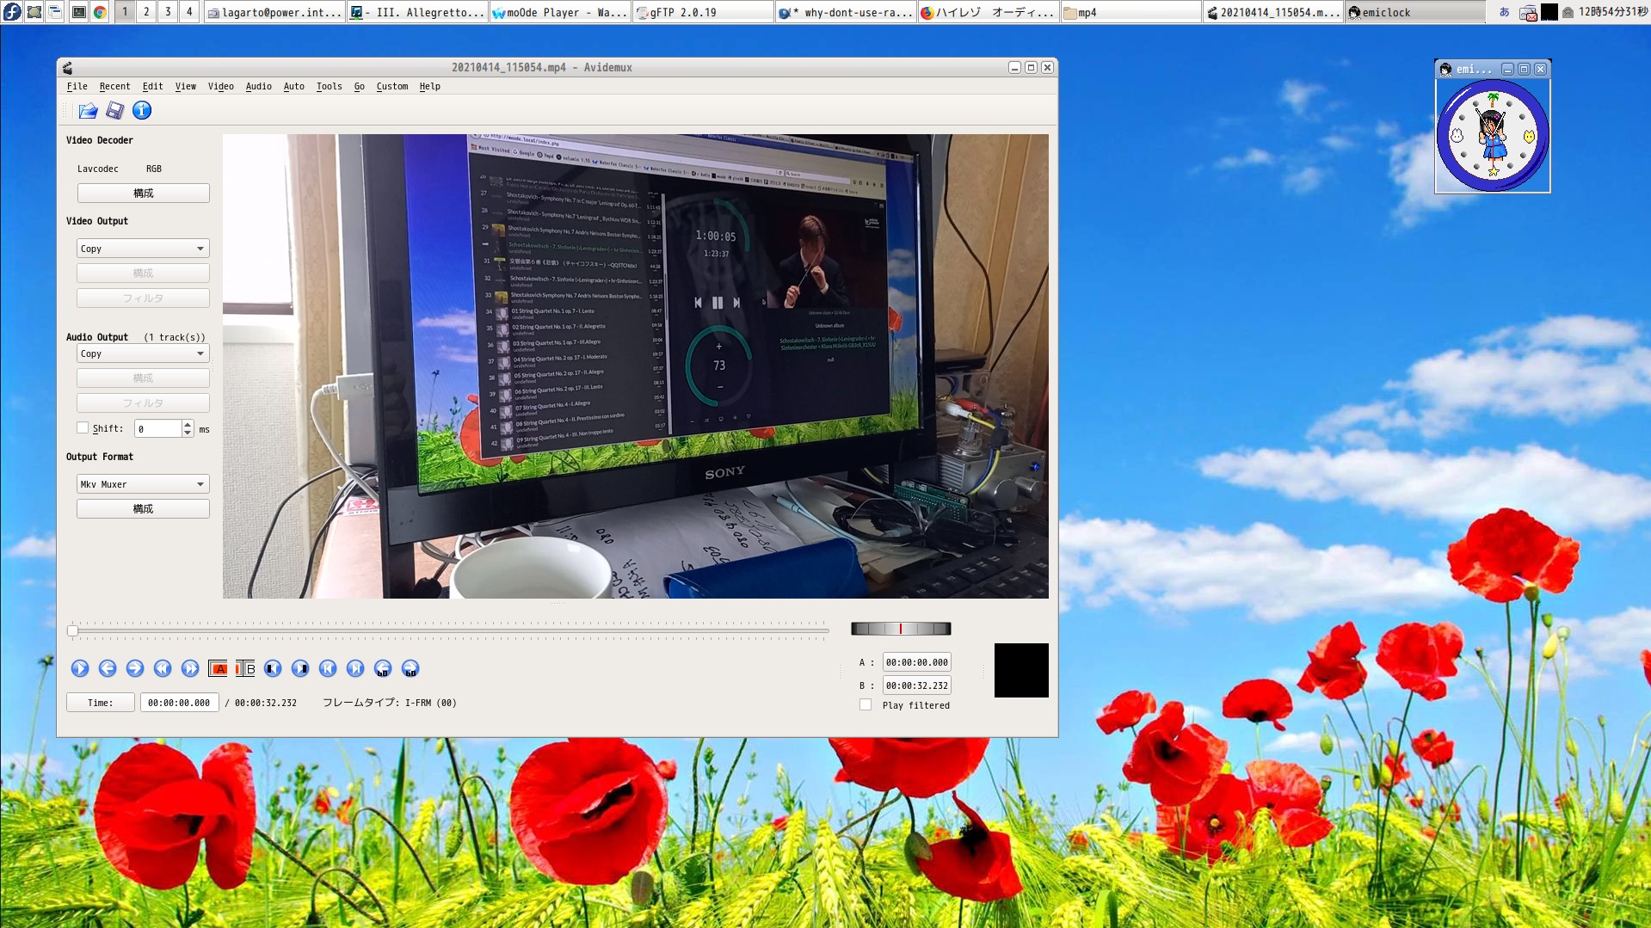The image size is (1651, 928).
Task: Go forward 60 seconds
Action: point(410,668)
